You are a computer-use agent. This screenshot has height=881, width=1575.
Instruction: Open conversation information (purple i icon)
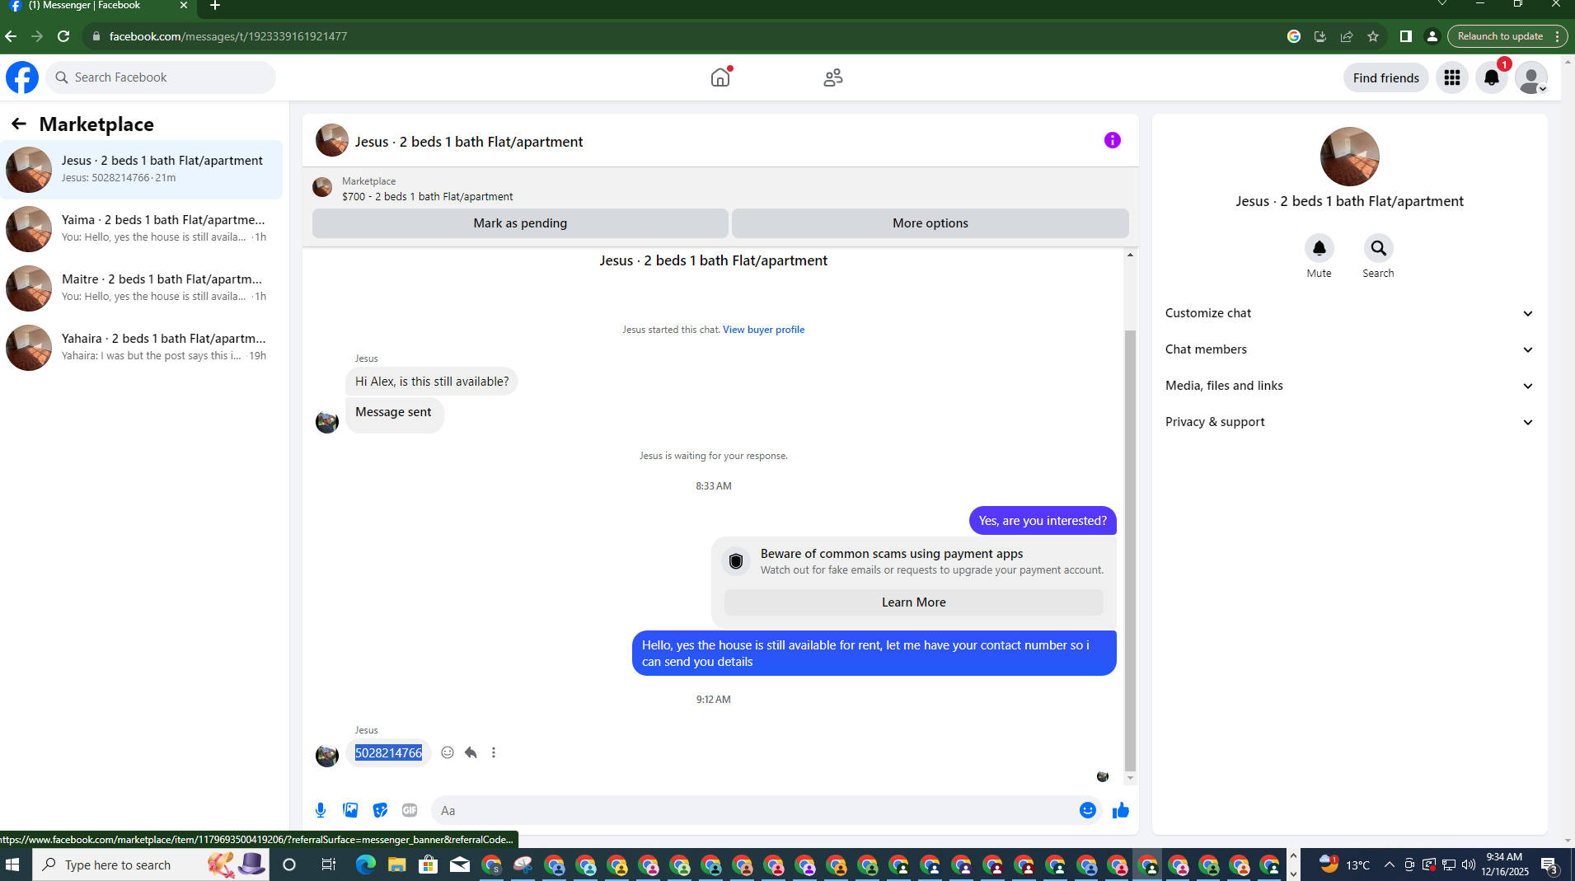point(1113,140)
